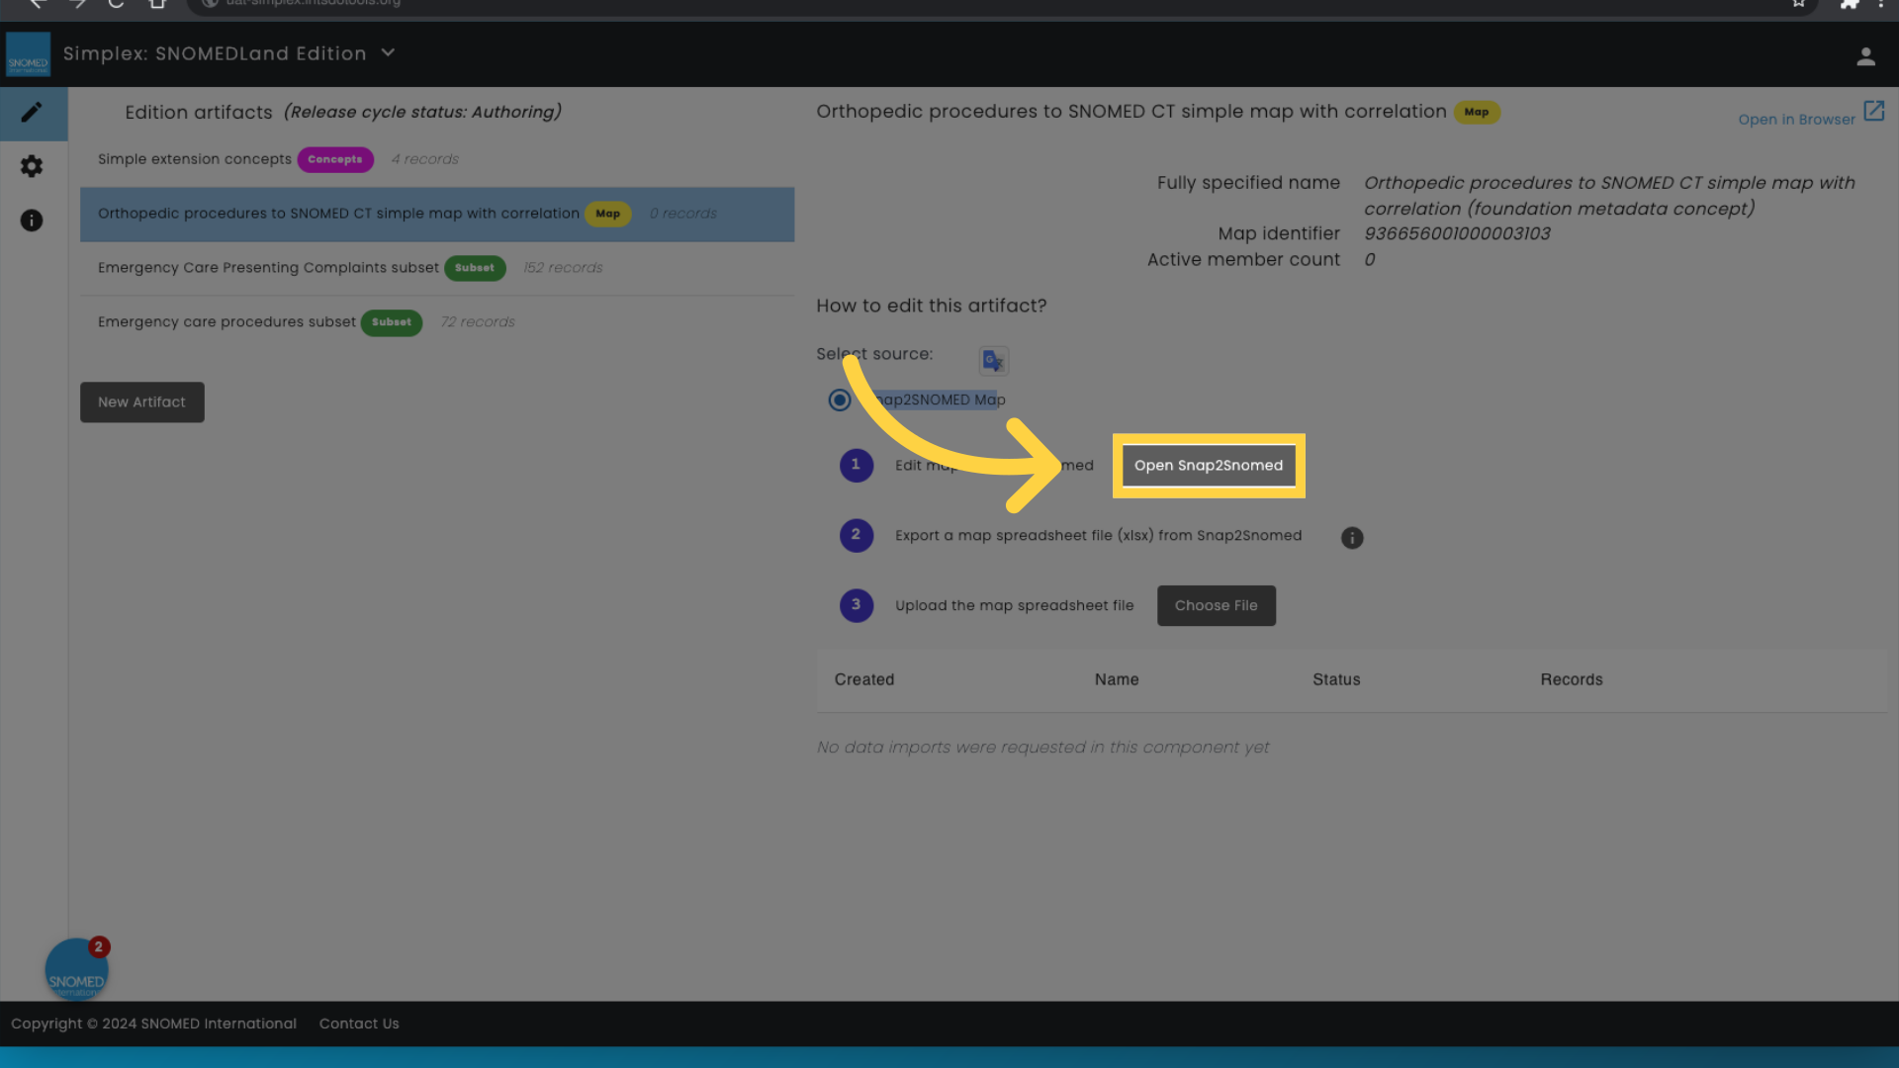Image resolution: width=1899 pixels, height=1068 pixels.
Task: Click the Contact Us link
Action: 359,1024
